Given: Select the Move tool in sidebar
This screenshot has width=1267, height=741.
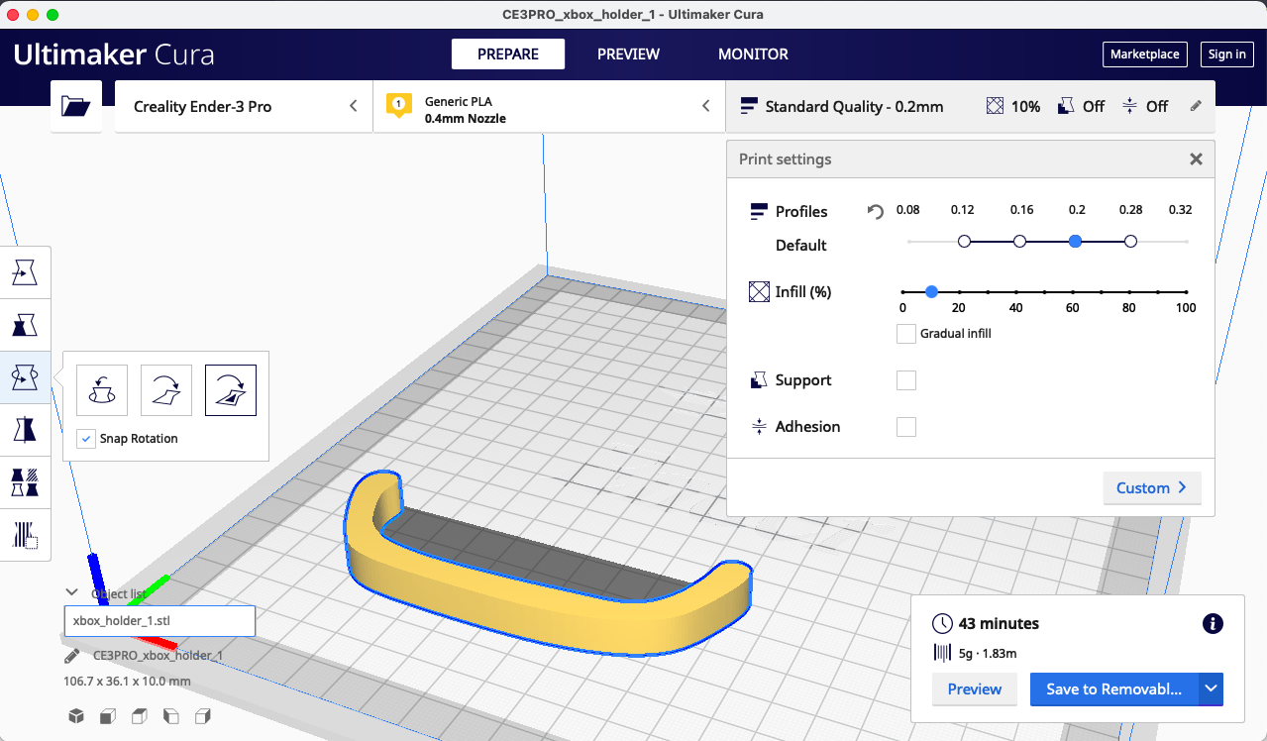Looking at the screenshot, I should (x=25, y=271).
